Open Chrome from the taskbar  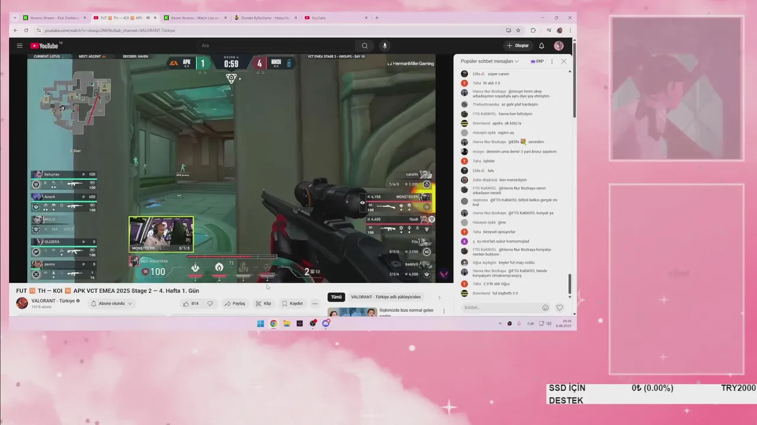tap(273, 323)
